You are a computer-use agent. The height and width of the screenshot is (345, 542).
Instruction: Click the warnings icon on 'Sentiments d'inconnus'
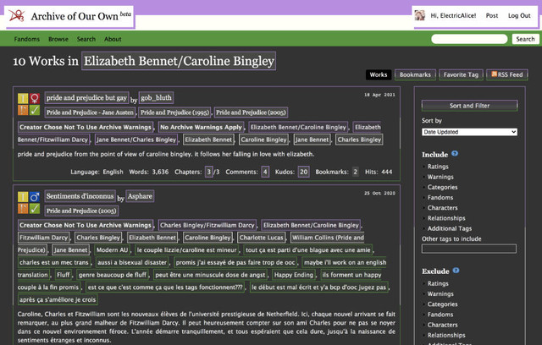coord(23,209)
